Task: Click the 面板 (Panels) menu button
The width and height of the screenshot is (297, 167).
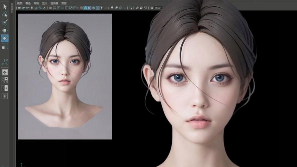Action: (64, 3)
